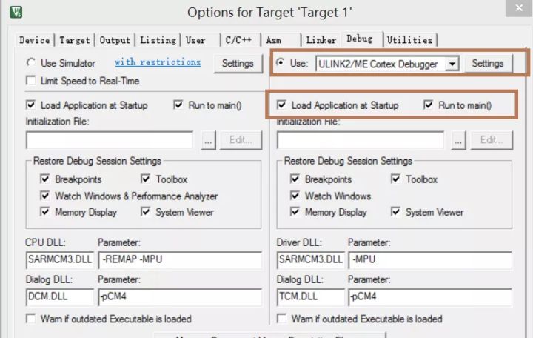Click the Driver DLL Parameter field
The height and width of the screenshot is (338, 533).
(429, 259)
